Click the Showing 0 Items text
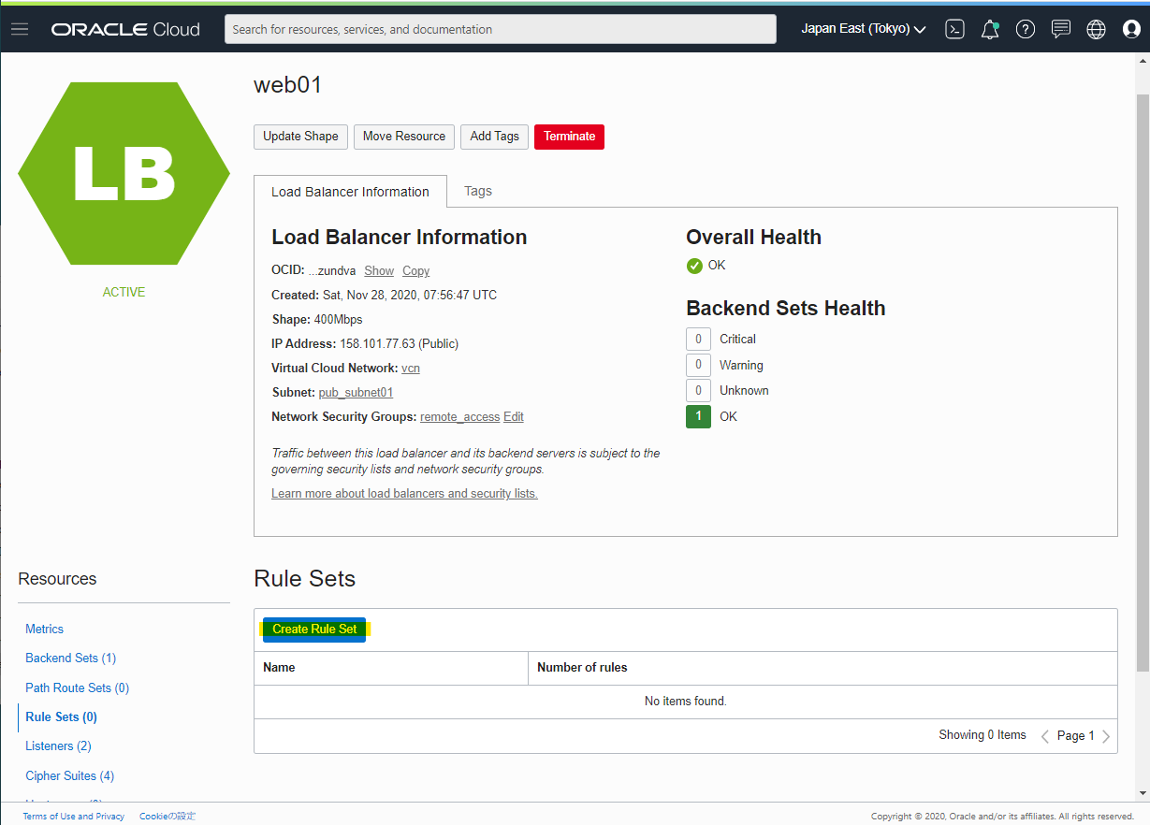1150x825 pixels. [x=983, y=735]
